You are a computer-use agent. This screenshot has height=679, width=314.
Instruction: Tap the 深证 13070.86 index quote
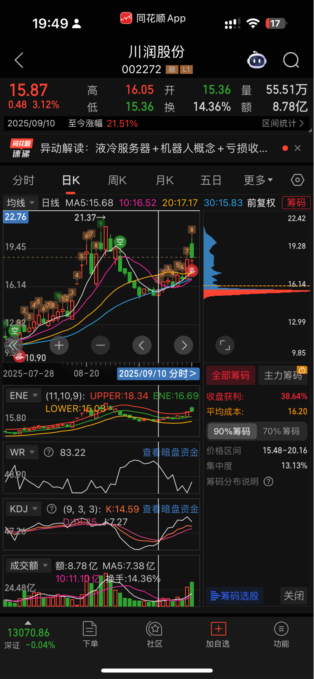[29, 638]
